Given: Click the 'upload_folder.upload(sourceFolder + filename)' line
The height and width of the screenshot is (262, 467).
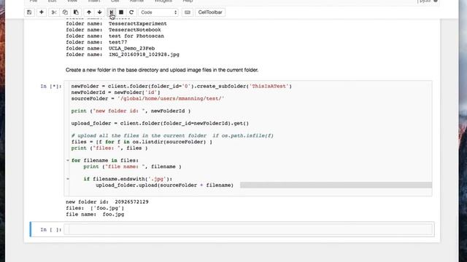Looking at the screenshot, I should pyautogui.click(x=164, y=185).
